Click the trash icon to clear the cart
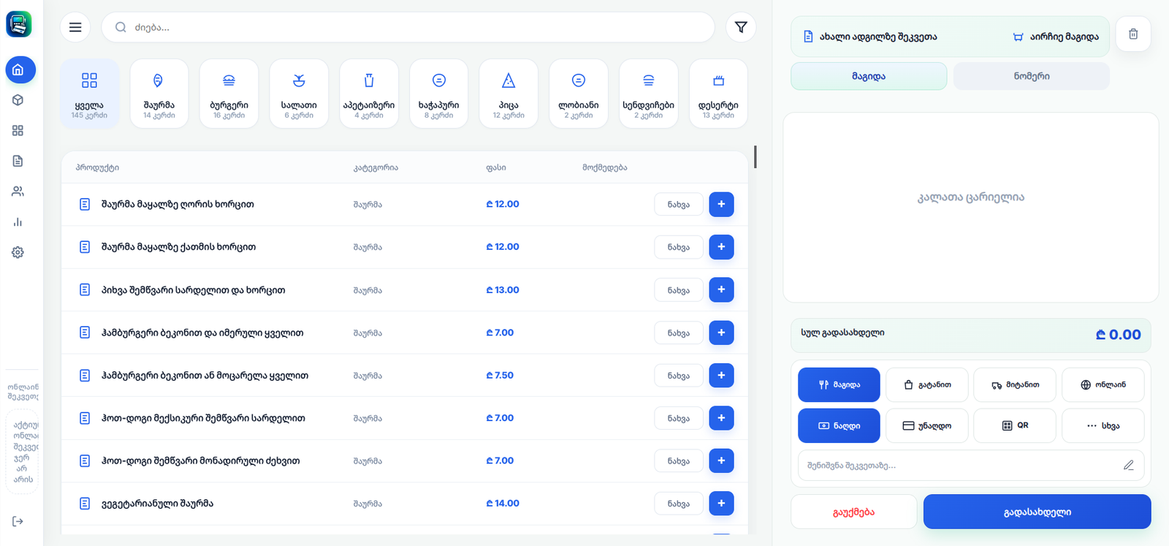1169x546 pixels. coord(1133,34)
